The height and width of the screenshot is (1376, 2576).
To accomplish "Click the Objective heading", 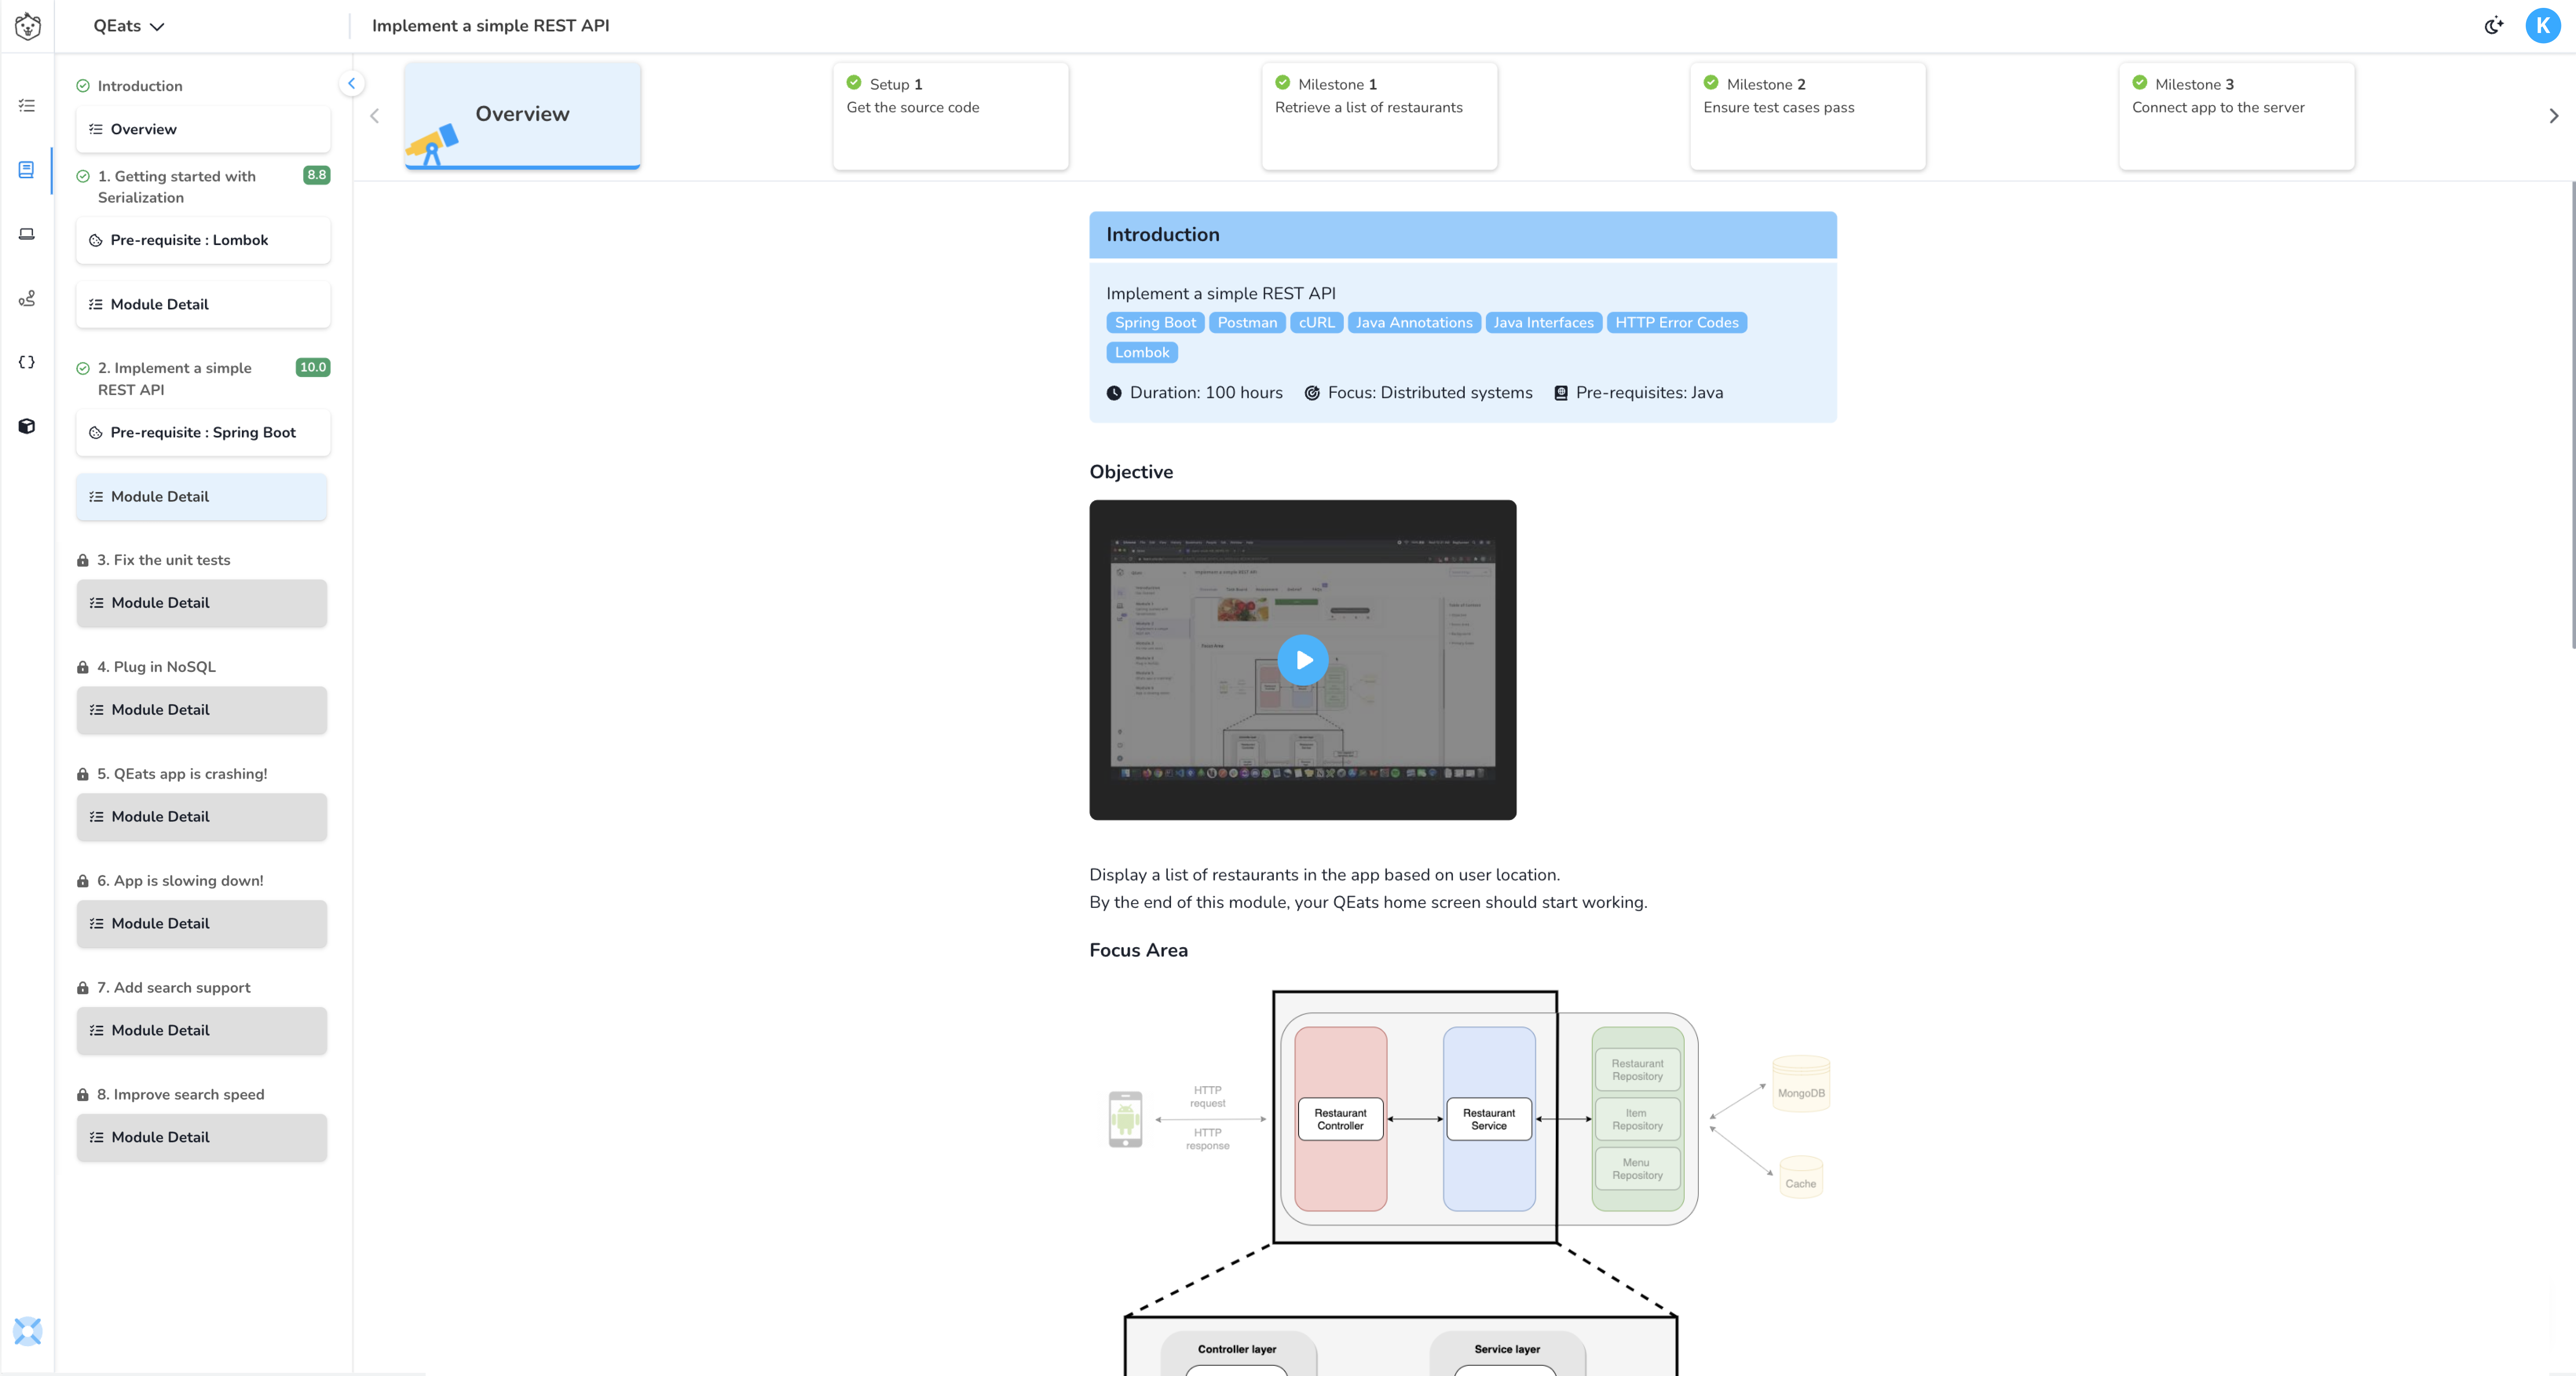I will [x=1131, y=472].
